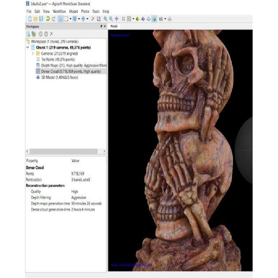The height and width of the screenshot is (278, 278).
Task: Expand the Cameras folder in Workspace
Action: point(33,54)
